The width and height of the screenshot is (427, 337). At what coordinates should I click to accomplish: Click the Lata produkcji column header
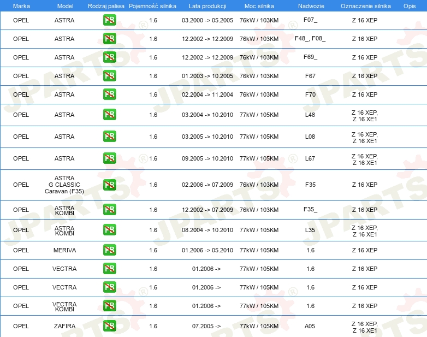tap(207, 6)
